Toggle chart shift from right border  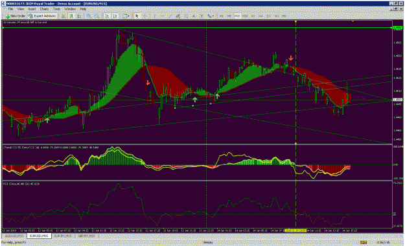tap(115, 16)
